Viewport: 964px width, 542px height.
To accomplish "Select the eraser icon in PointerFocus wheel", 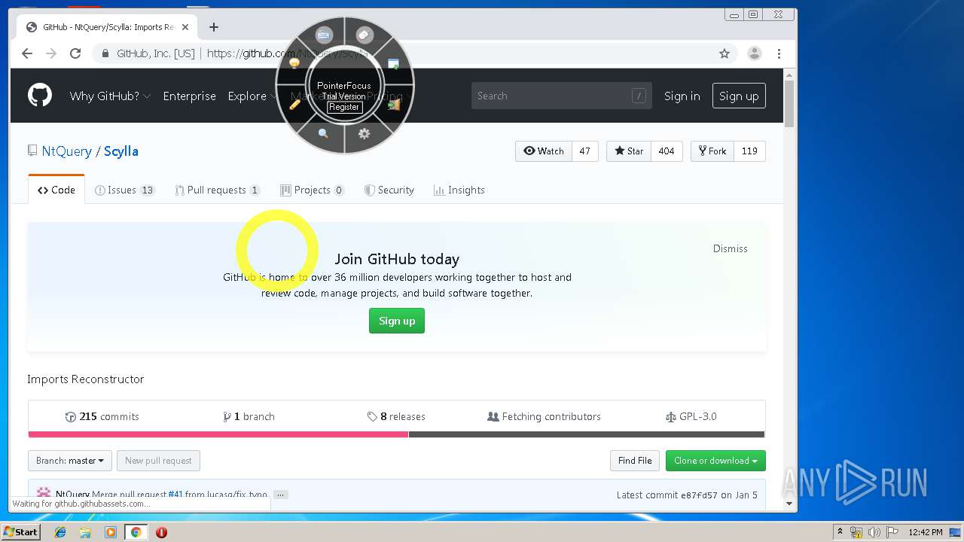I will coord(365,35).
